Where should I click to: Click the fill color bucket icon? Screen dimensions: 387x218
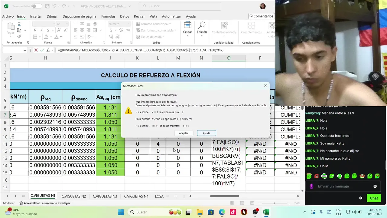46,37
